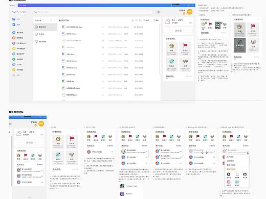Click the search field in the WPS EDU window
Viewport: 266px width, 199px height.
pyautogui.click(x=93, y=12)
